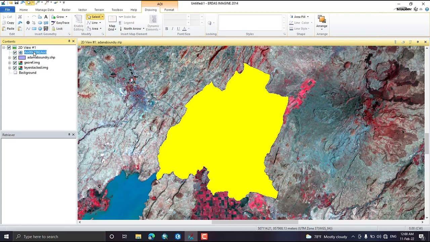
Task: Click the Line Color option
Action: pyautogui.click(x=301, y=23)
